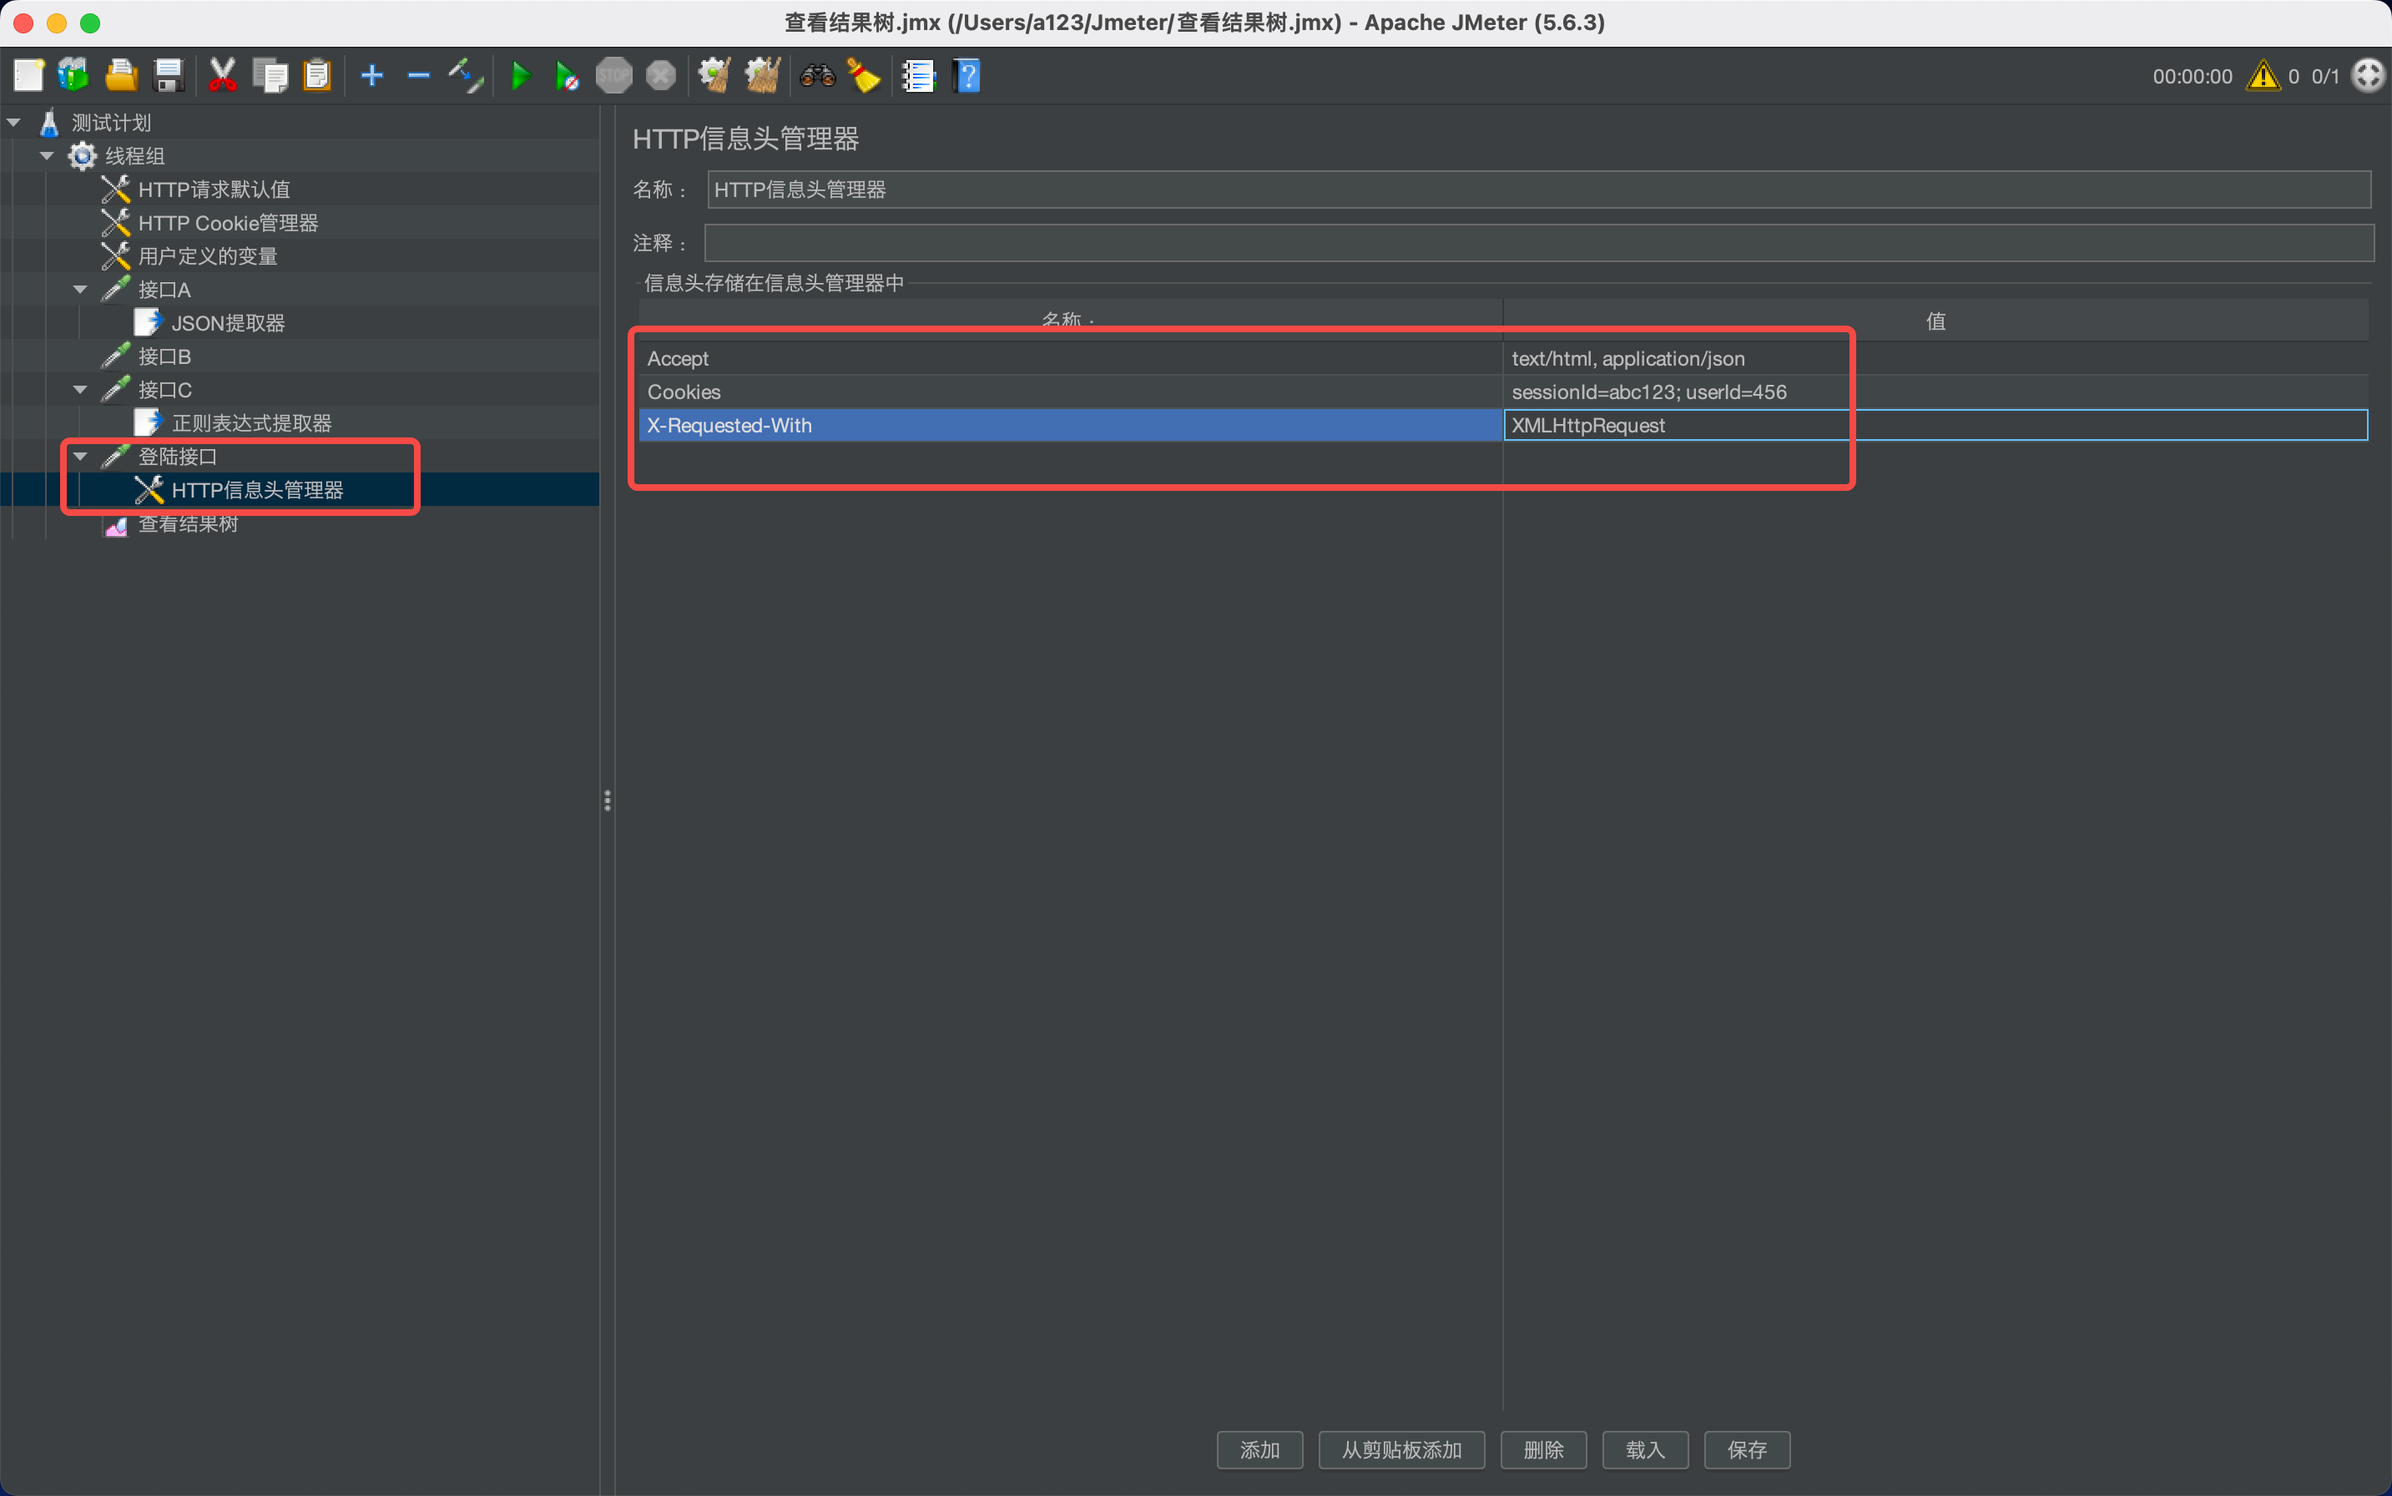Viewport: 2392px width, 1496px height.
Task: Click the Paste clipboard icon
Action: (x=316, y=76)
